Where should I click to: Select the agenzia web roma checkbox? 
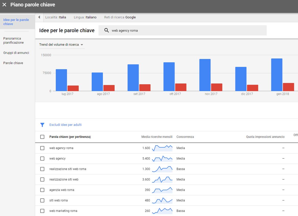[x=42, y=190]
